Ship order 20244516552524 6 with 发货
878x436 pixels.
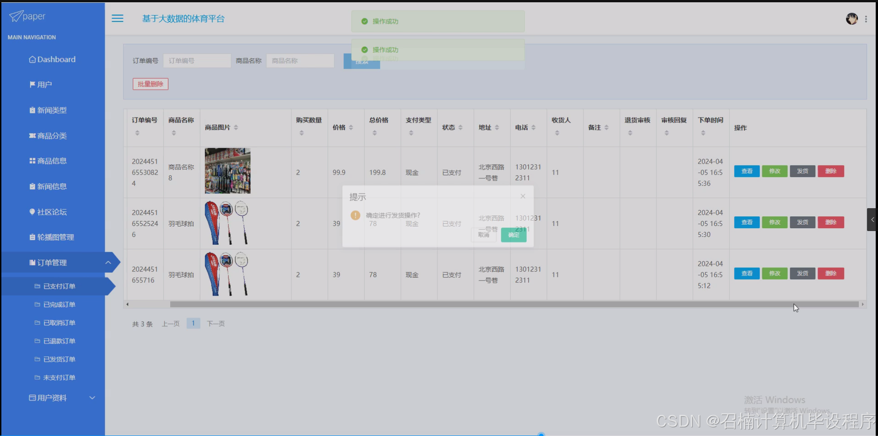pyautogui.click(x=803, y=222)
